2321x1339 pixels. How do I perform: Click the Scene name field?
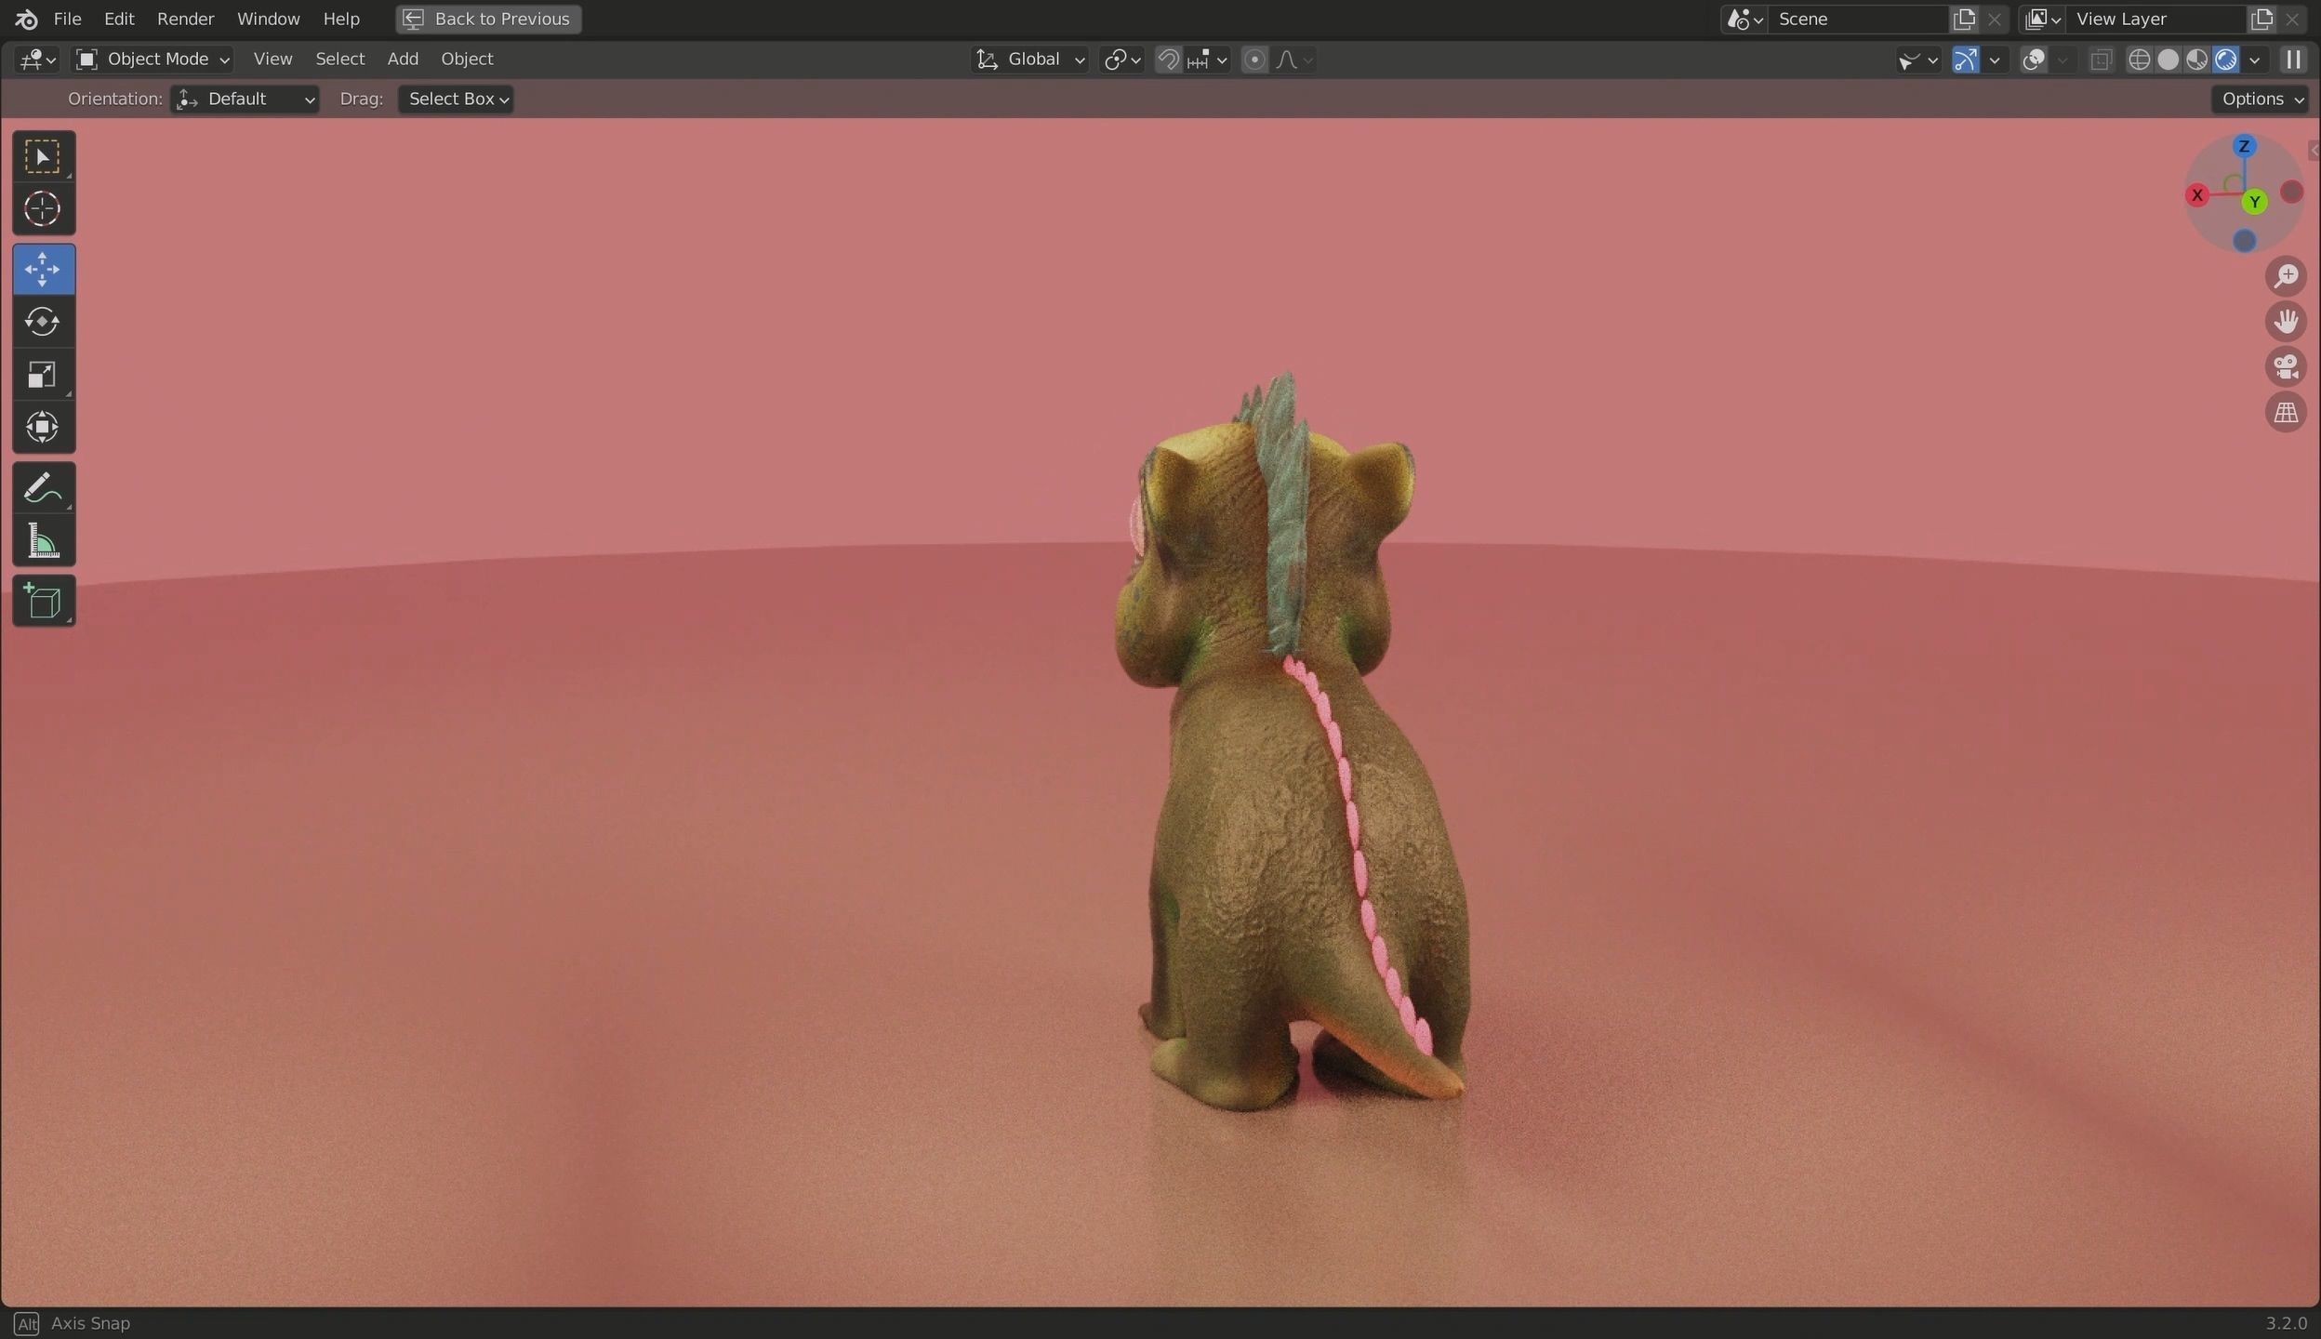click(1857, 19)
